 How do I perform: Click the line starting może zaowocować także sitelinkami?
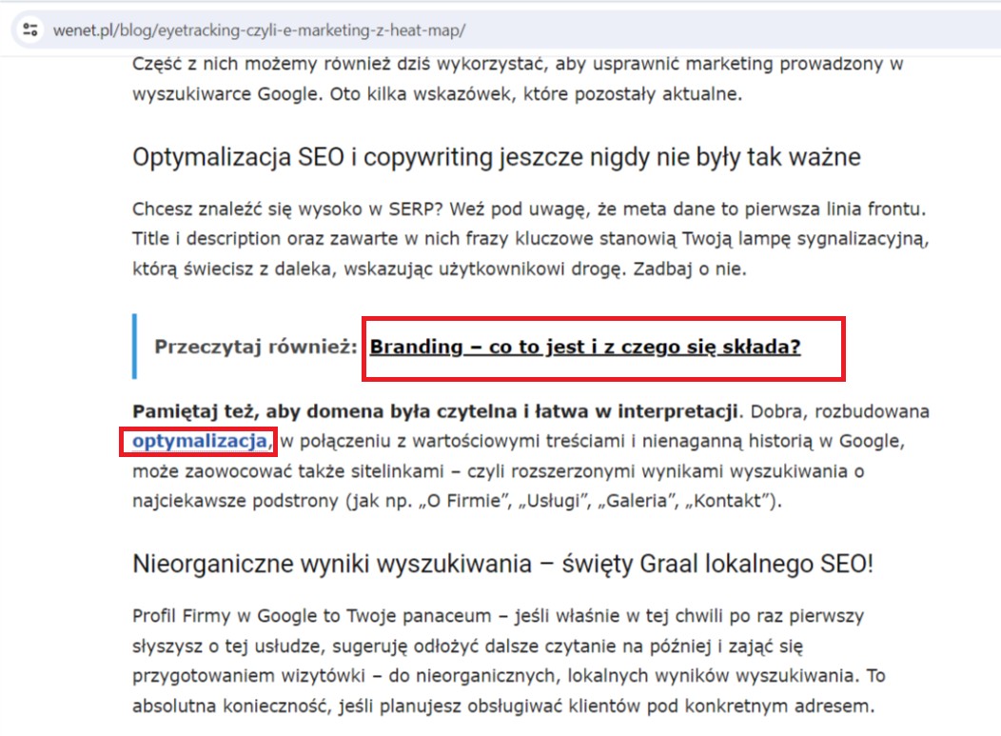click(x=498, y=471)
